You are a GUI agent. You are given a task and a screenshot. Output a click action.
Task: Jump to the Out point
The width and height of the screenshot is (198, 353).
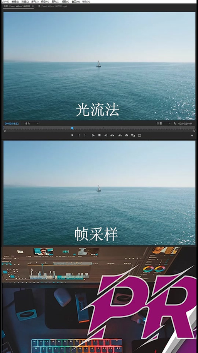[x=105, y=135]
